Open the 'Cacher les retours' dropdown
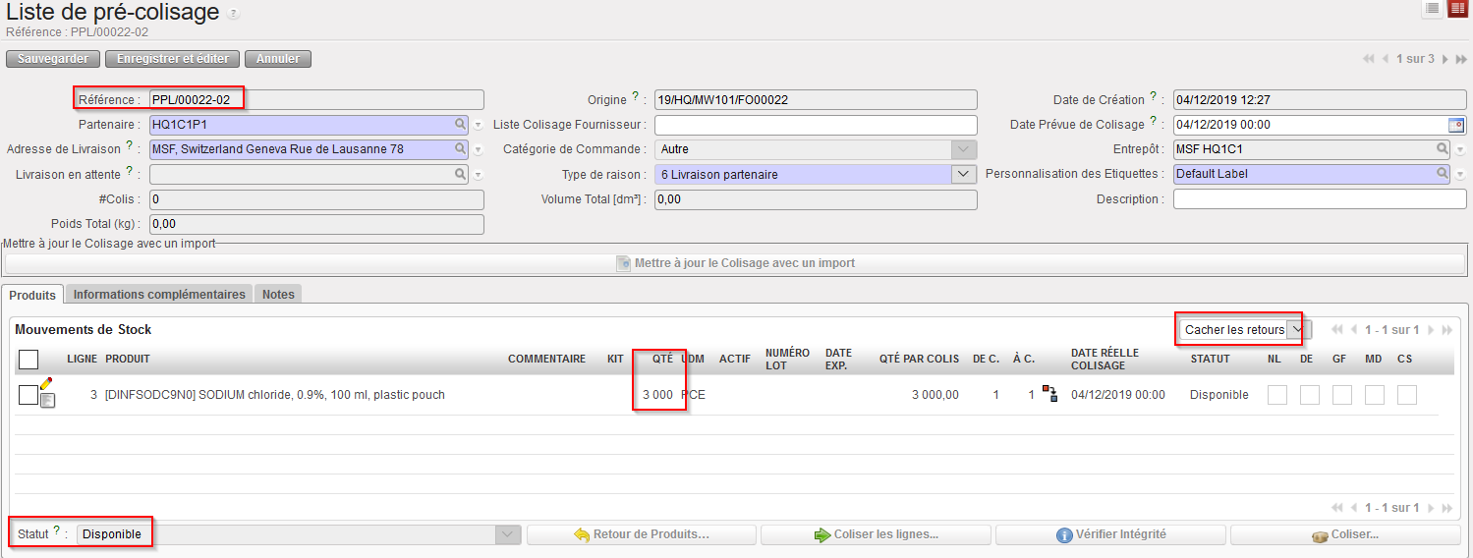 1297,330
